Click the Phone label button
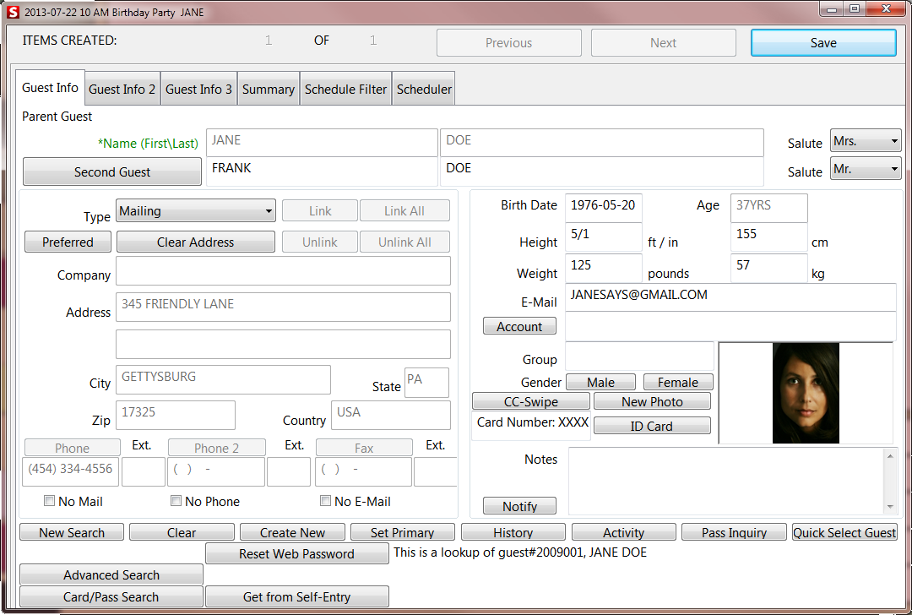 (72, 448)
